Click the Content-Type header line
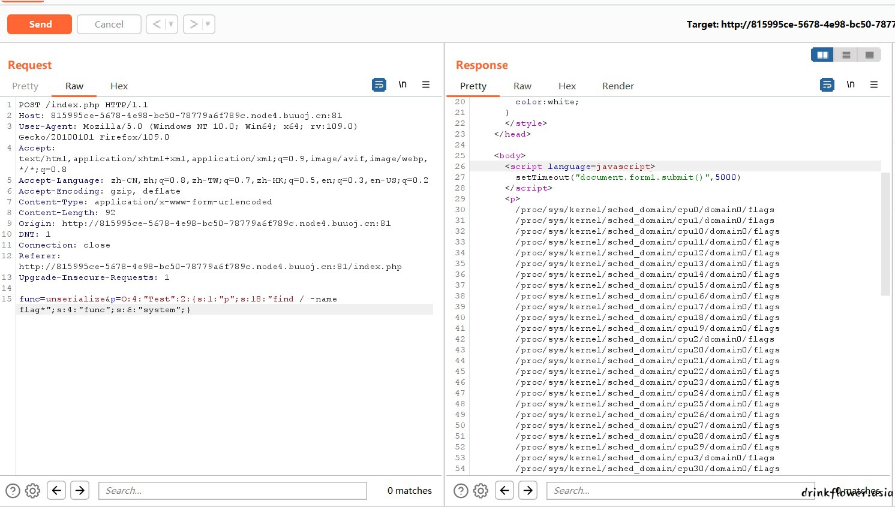895x507 pixels. (x=145, y=202)
